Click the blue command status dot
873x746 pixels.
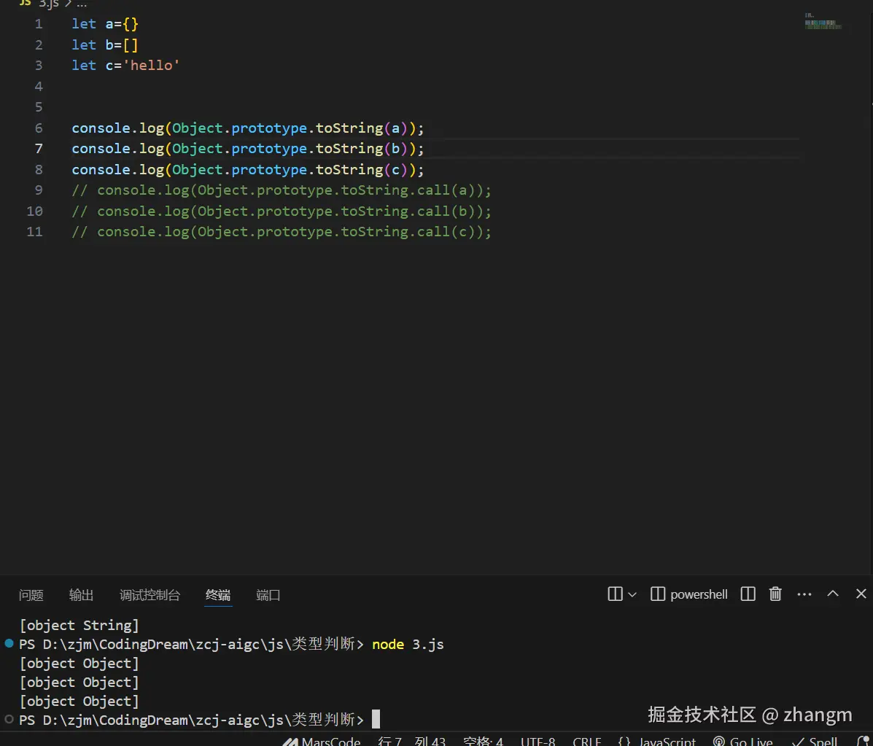tap(9, 644)
